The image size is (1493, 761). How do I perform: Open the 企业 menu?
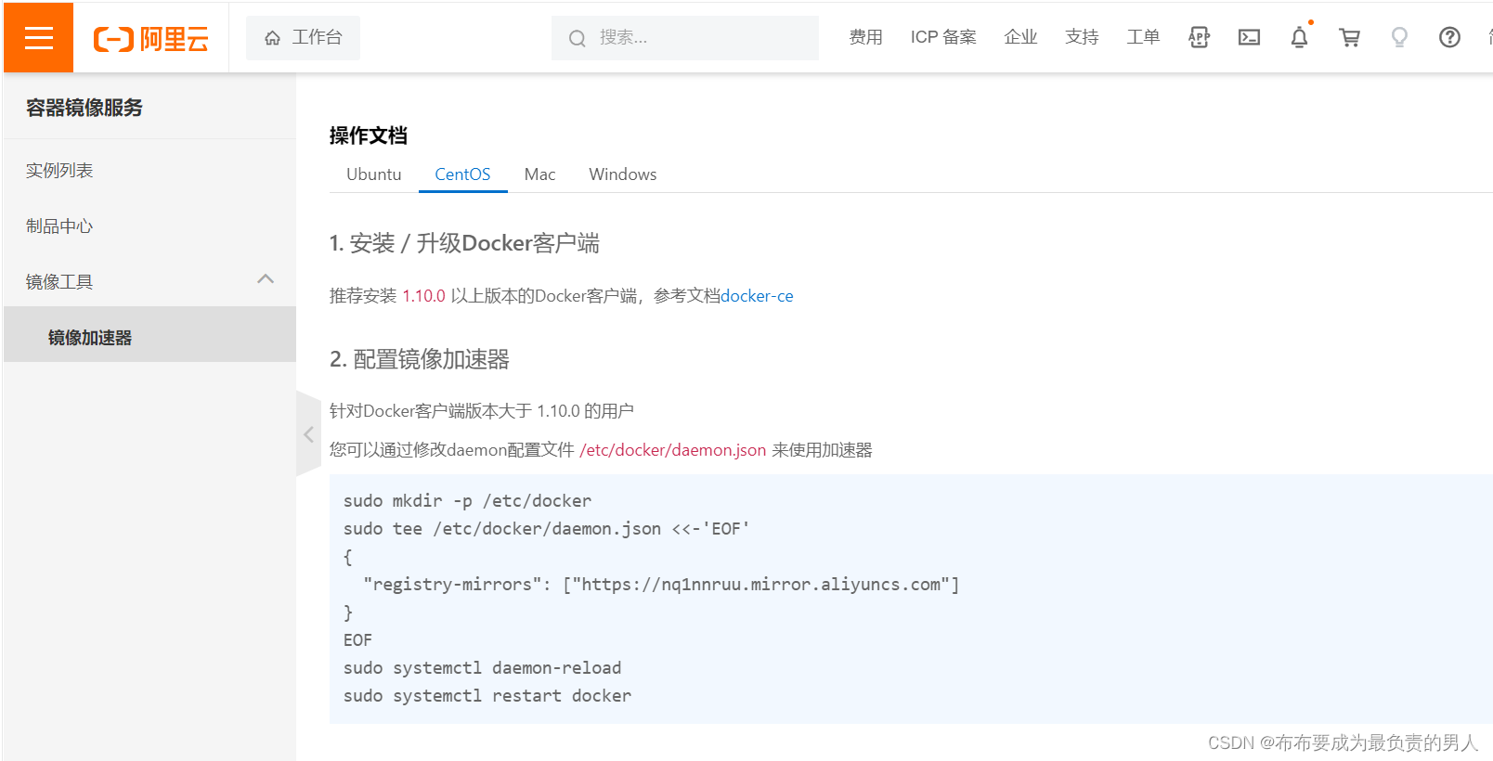tap(1020, 37)
